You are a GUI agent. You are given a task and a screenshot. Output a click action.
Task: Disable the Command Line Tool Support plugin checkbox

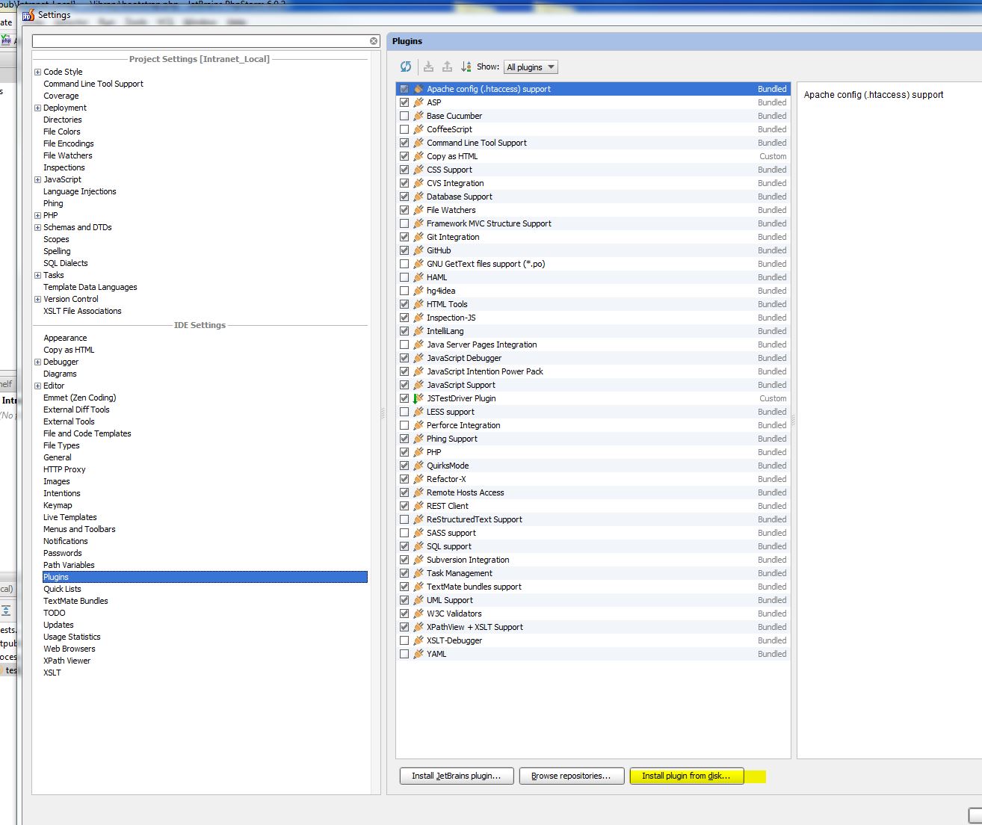point(404,143)
